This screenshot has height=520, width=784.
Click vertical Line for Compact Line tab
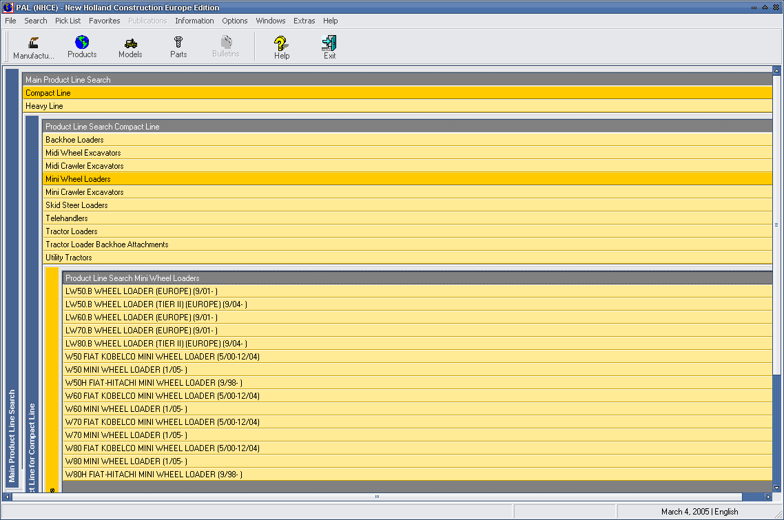coord(32,304)
